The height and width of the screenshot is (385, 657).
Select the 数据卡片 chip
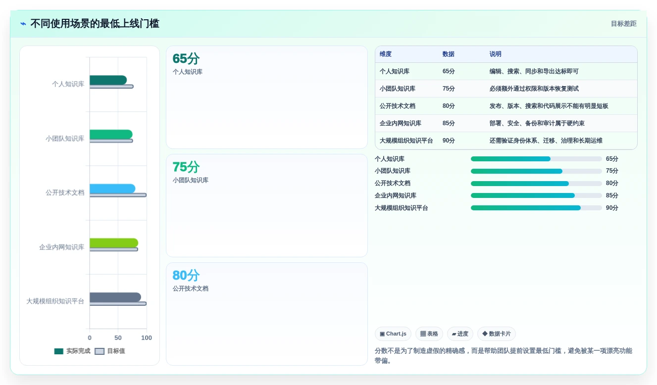coord(497,334)
